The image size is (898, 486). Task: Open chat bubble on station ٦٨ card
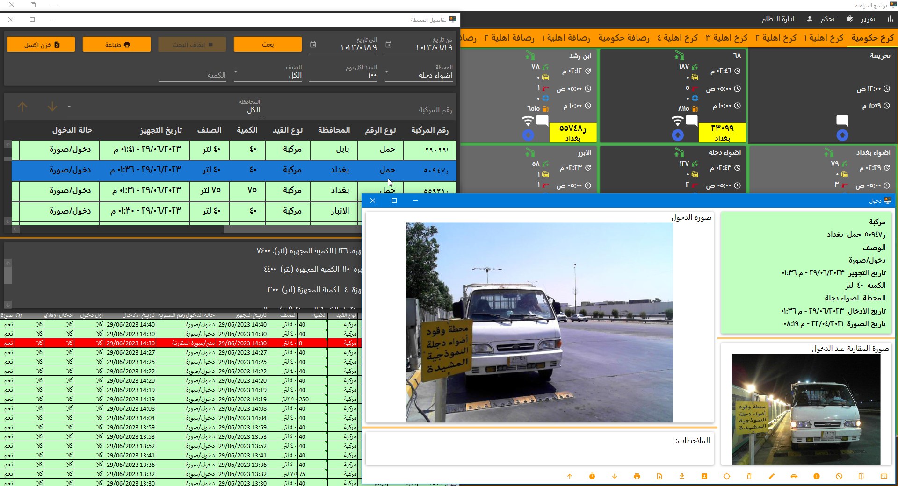[x=692, y=121]
